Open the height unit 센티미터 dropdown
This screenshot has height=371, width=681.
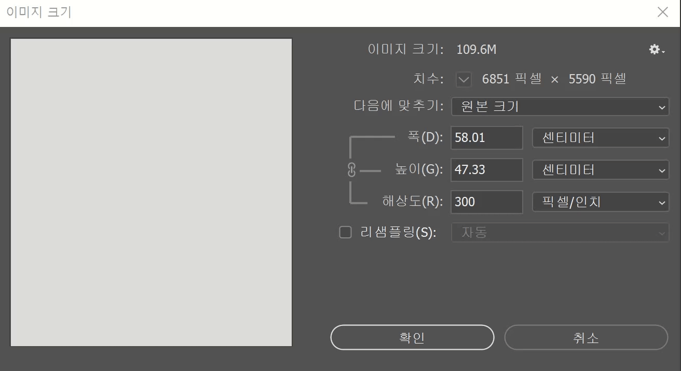coord(601,170)
